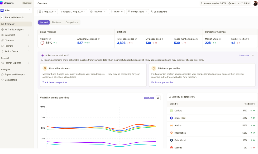Open the Topic filter dropdown

point(117,12)
